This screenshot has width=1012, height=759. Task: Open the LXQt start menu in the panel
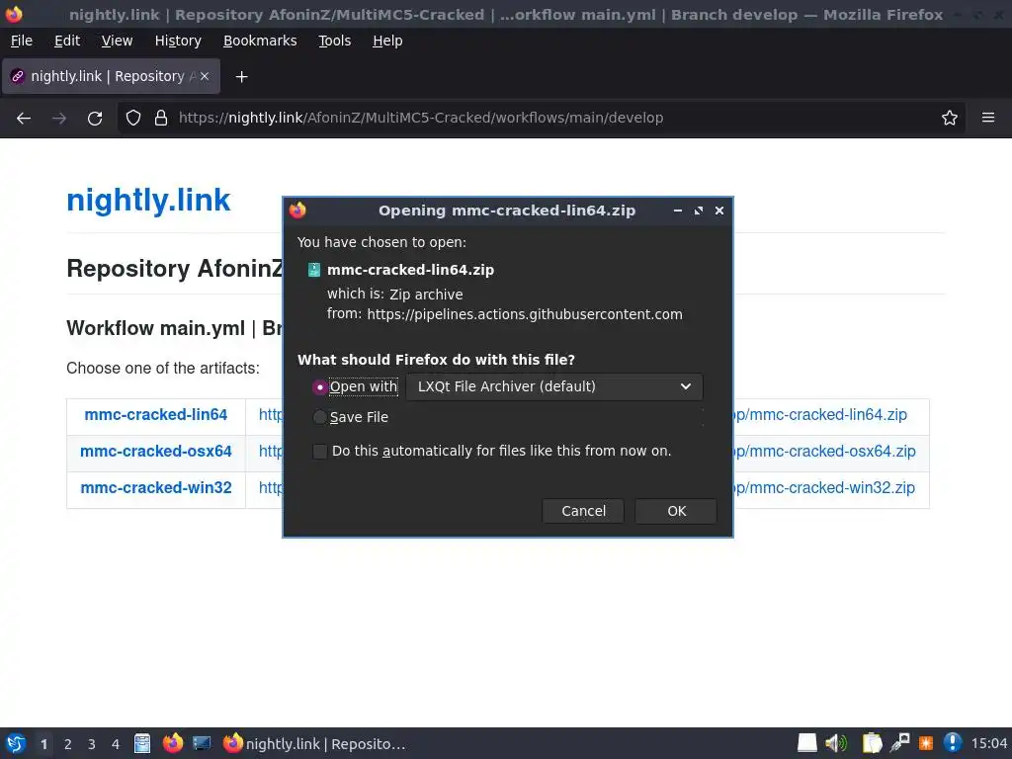(16, 743)
